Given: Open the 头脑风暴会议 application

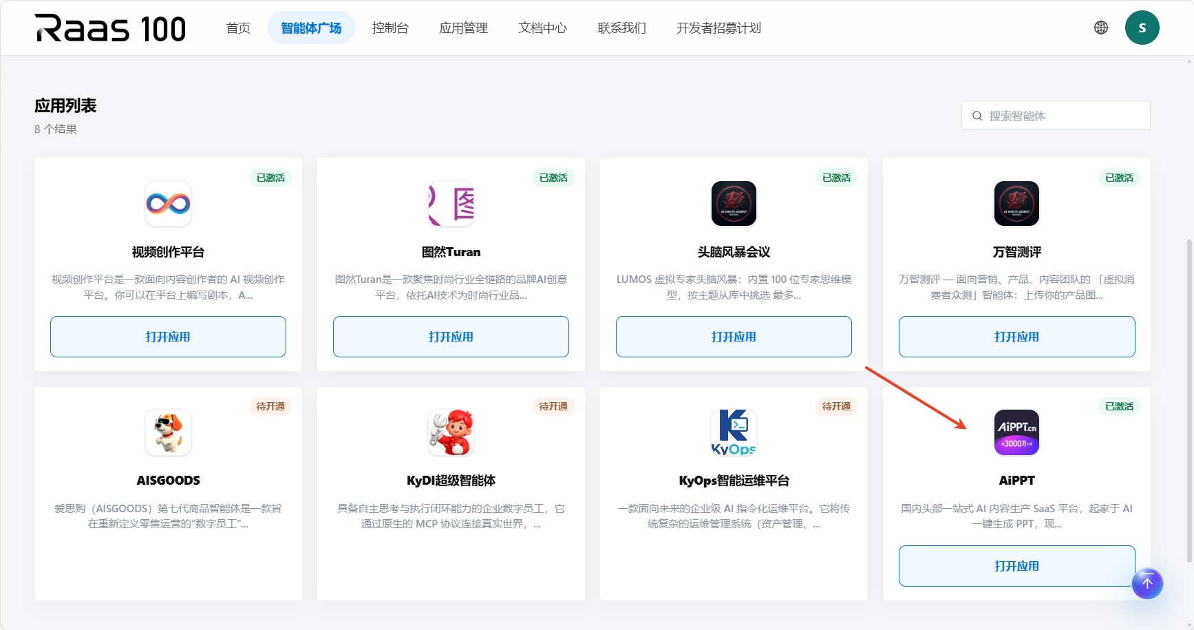Looking at the screenshot, I should pos(734,337).
